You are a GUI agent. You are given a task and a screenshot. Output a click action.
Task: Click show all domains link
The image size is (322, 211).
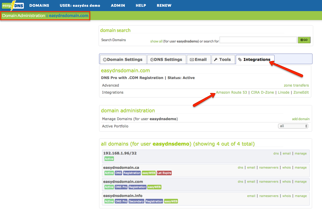click(156, 41)
